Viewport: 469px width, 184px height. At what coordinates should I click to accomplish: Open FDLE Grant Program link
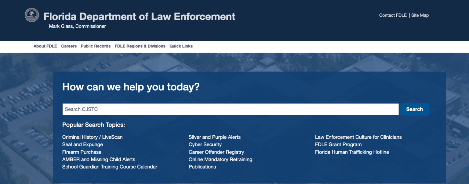point(338,144)
